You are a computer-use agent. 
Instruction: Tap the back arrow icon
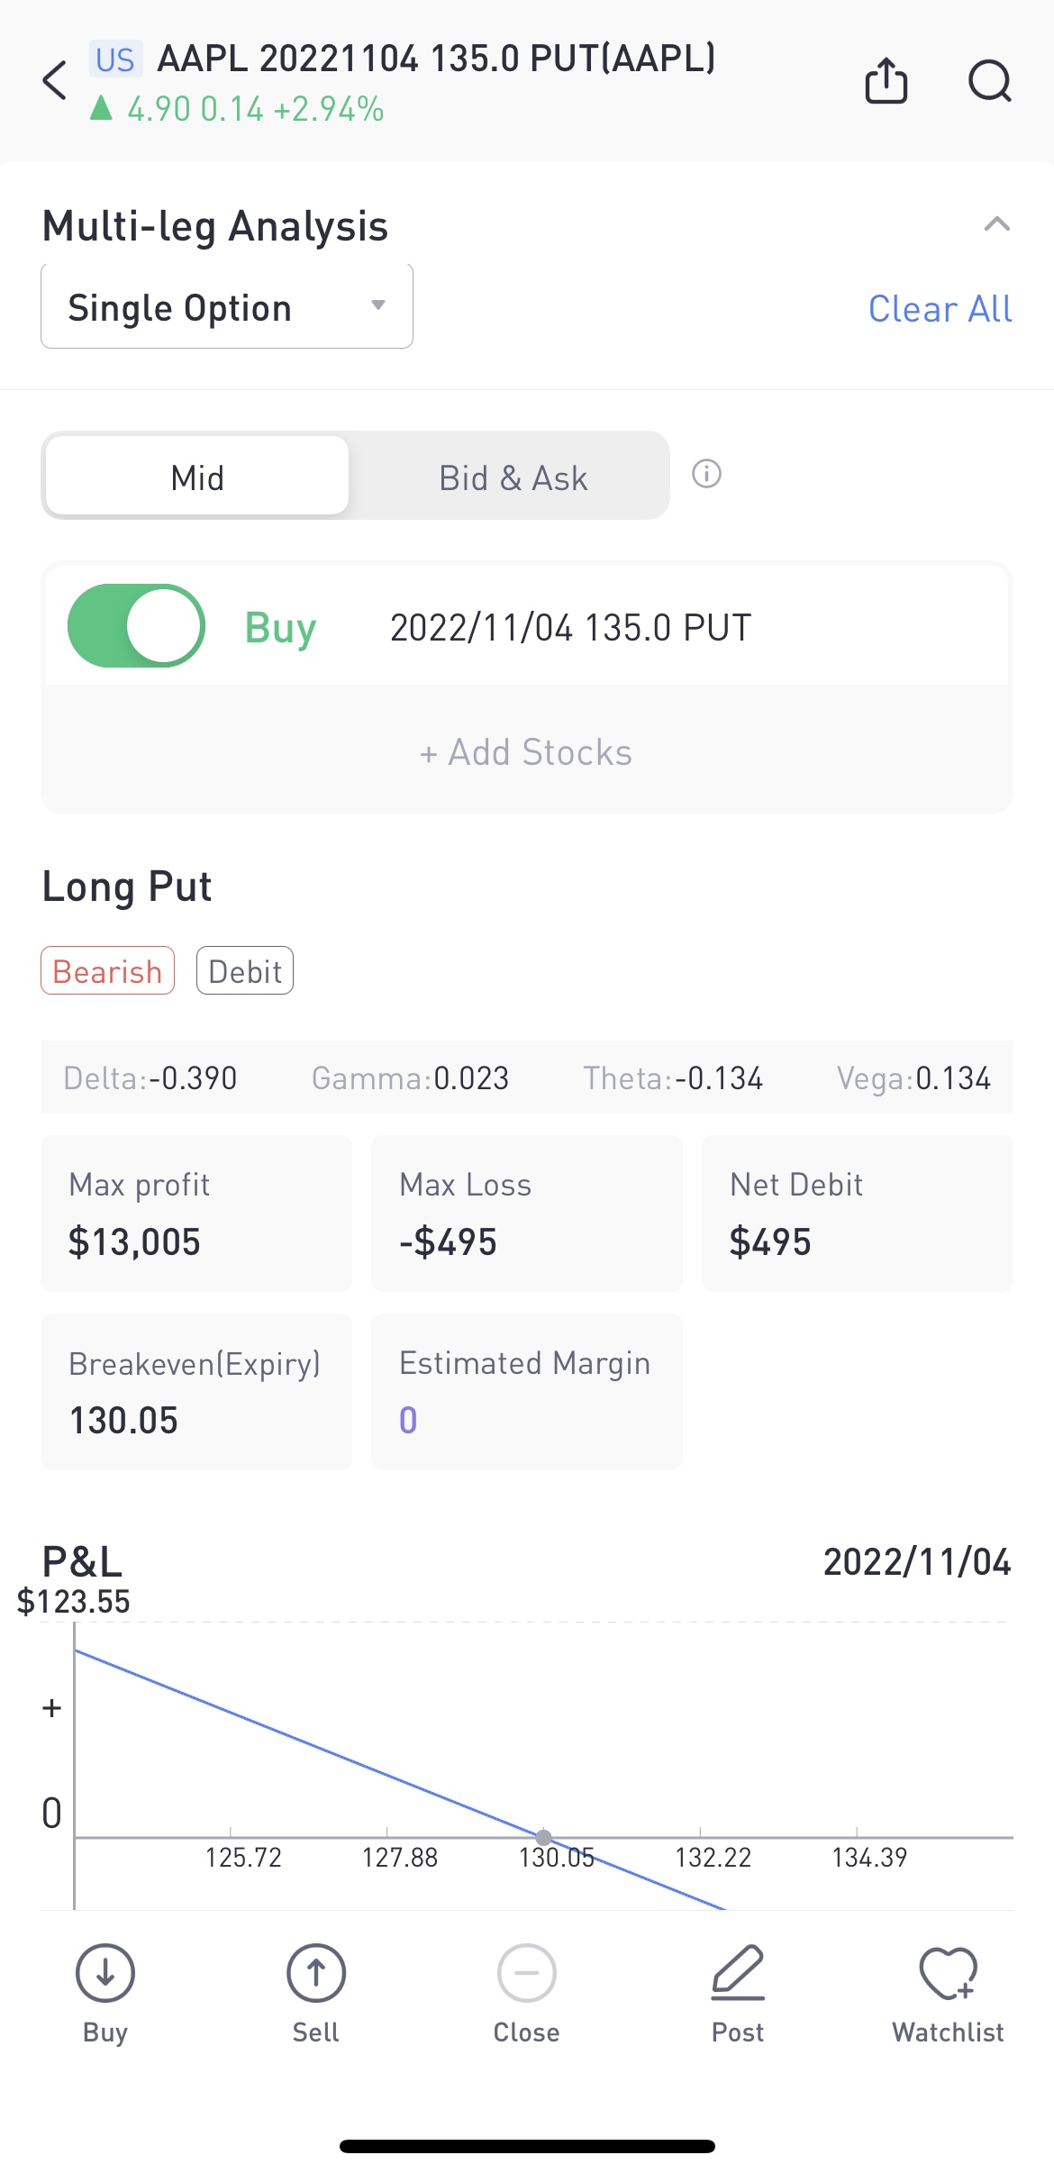click(56, 81)
